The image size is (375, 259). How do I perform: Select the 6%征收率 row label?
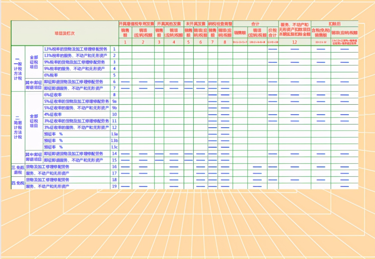53,95
